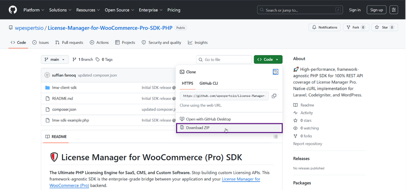Focus the Go to file field
Viewport: 406px width, 190px height.
point(224,59)
